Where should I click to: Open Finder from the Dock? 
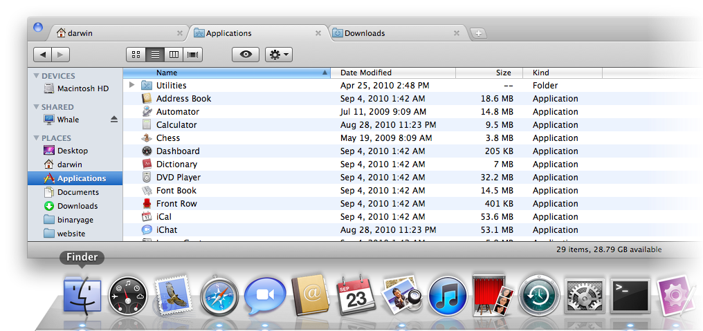[x=82, y=294]
